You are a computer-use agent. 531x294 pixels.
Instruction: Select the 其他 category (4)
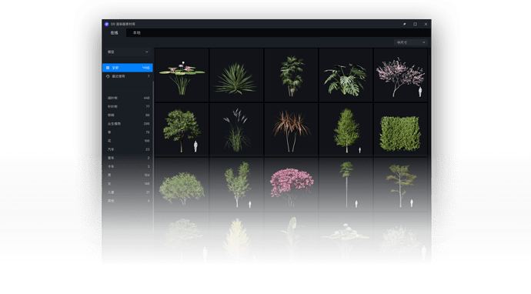(128, 201)
